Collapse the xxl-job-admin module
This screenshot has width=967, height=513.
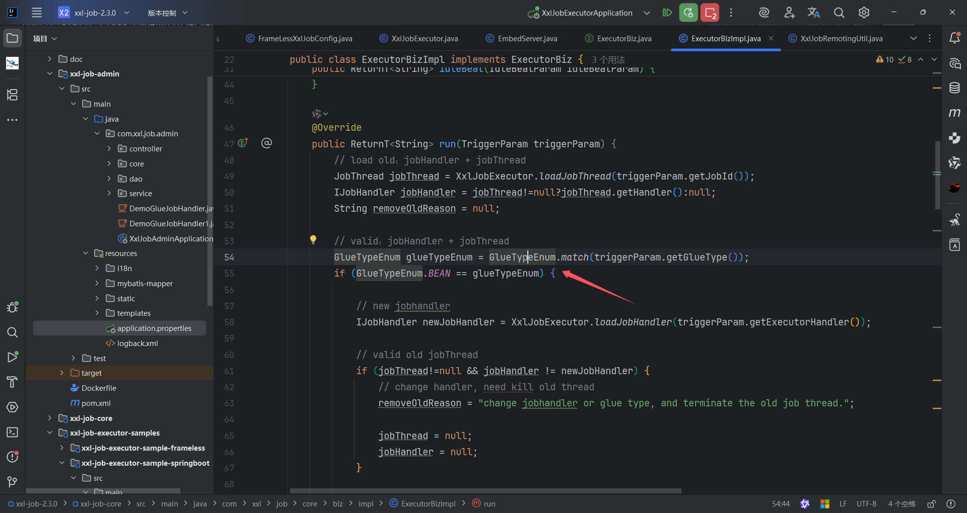point(49,74)
